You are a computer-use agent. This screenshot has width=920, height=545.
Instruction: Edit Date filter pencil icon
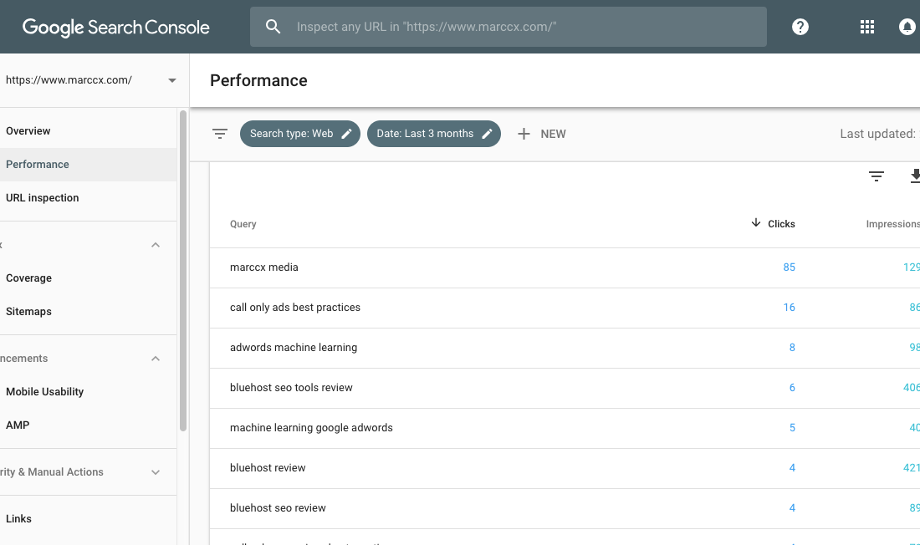[x=487, y=134]
